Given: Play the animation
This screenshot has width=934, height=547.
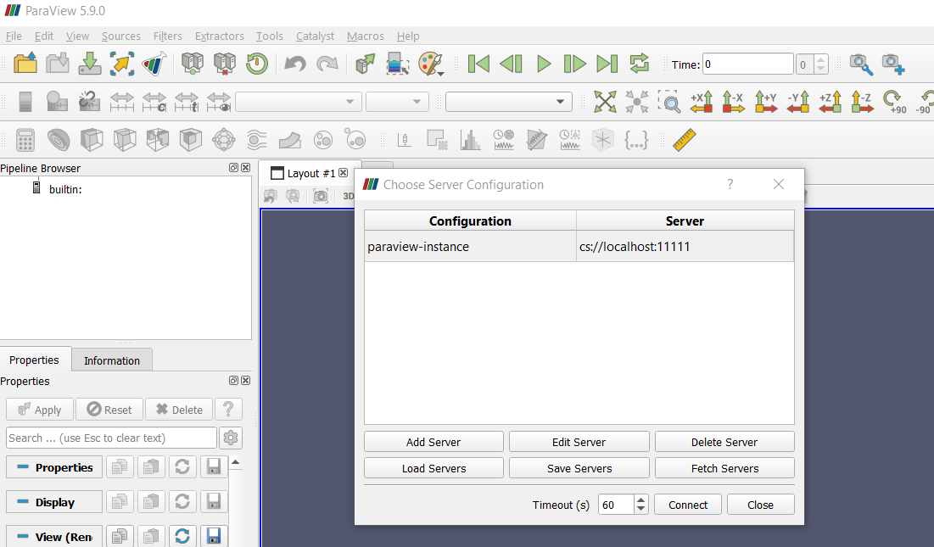Looking at the screenshot, I should point(543,64).
